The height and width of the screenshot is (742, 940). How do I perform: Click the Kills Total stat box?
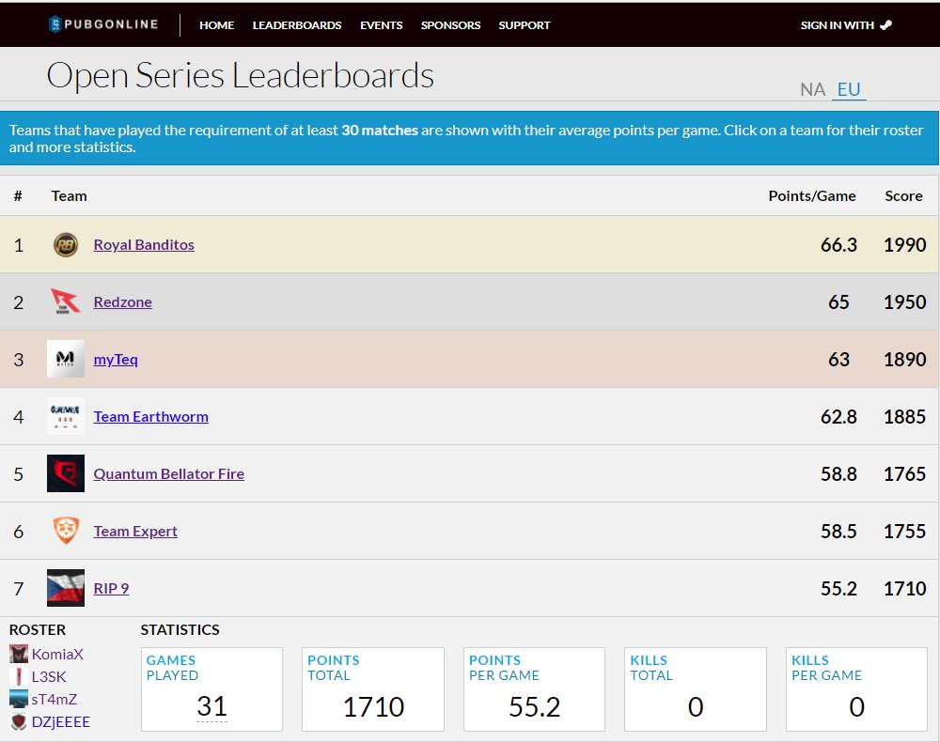tap(696, 689)
